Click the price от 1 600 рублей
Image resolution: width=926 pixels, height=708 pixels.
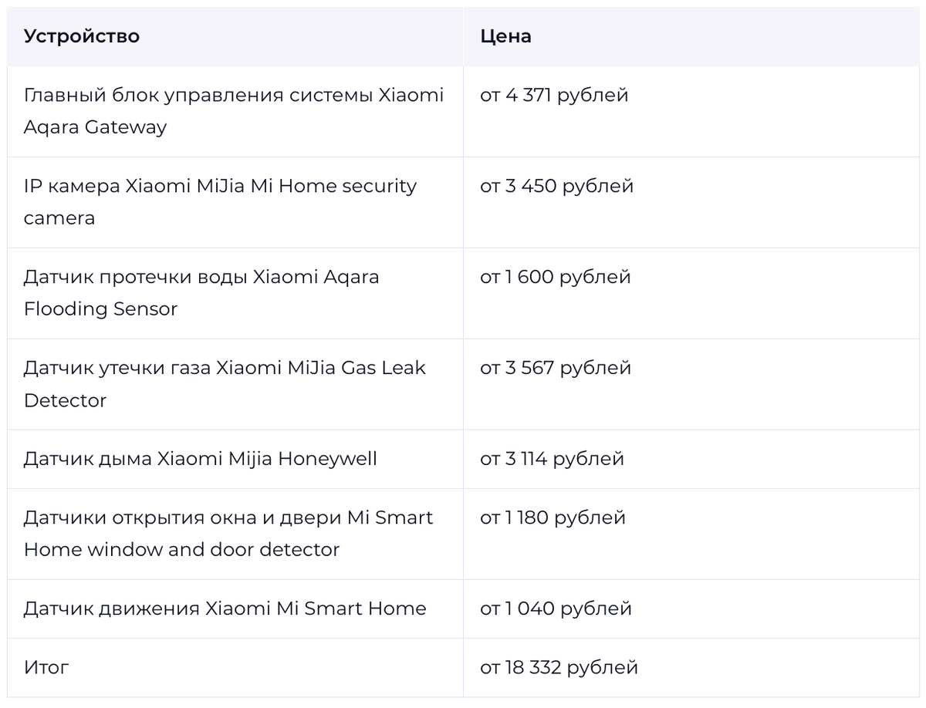[556, 277]
